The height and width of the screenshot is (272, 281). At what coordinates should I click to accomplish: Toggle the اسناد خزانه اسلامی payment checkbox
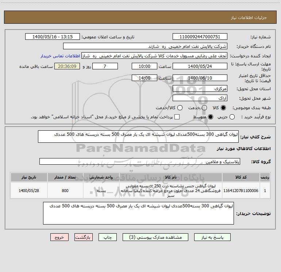click(x=177, y=117)
